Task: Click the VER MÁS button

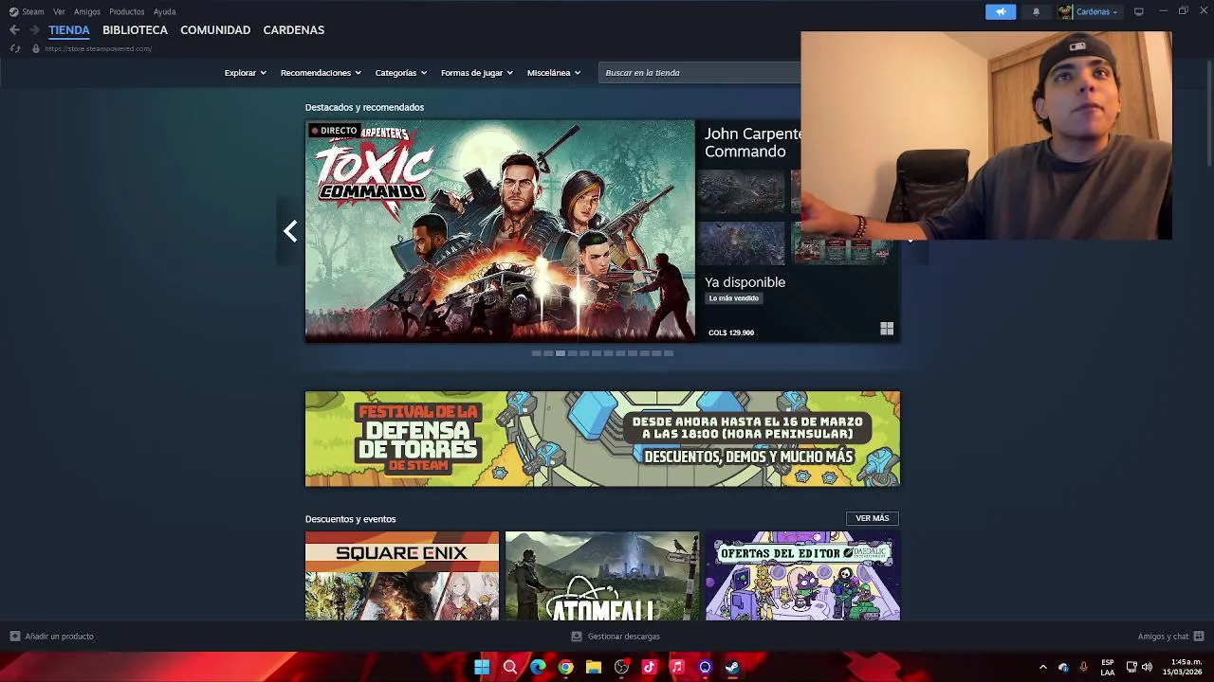Action: pos(873,518)
